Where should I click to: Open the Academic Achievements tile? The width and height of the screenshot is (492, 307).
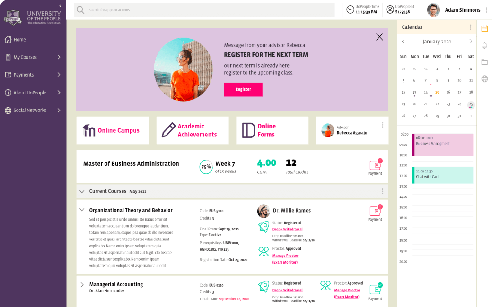[193, 130]
